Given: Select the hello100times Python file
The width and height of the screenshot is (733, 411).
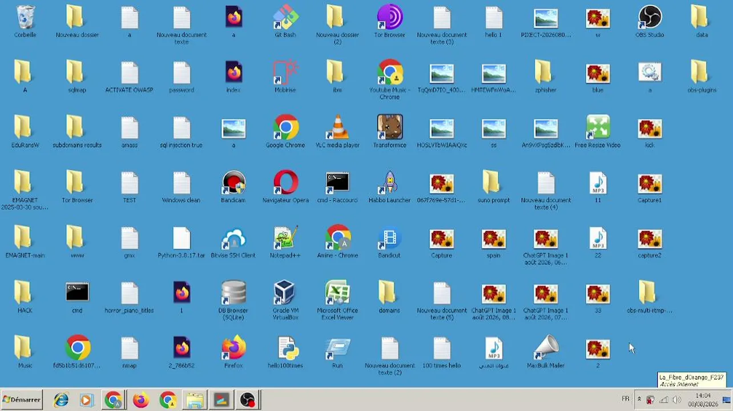Looking at the screenshot, I should (285, 353).
